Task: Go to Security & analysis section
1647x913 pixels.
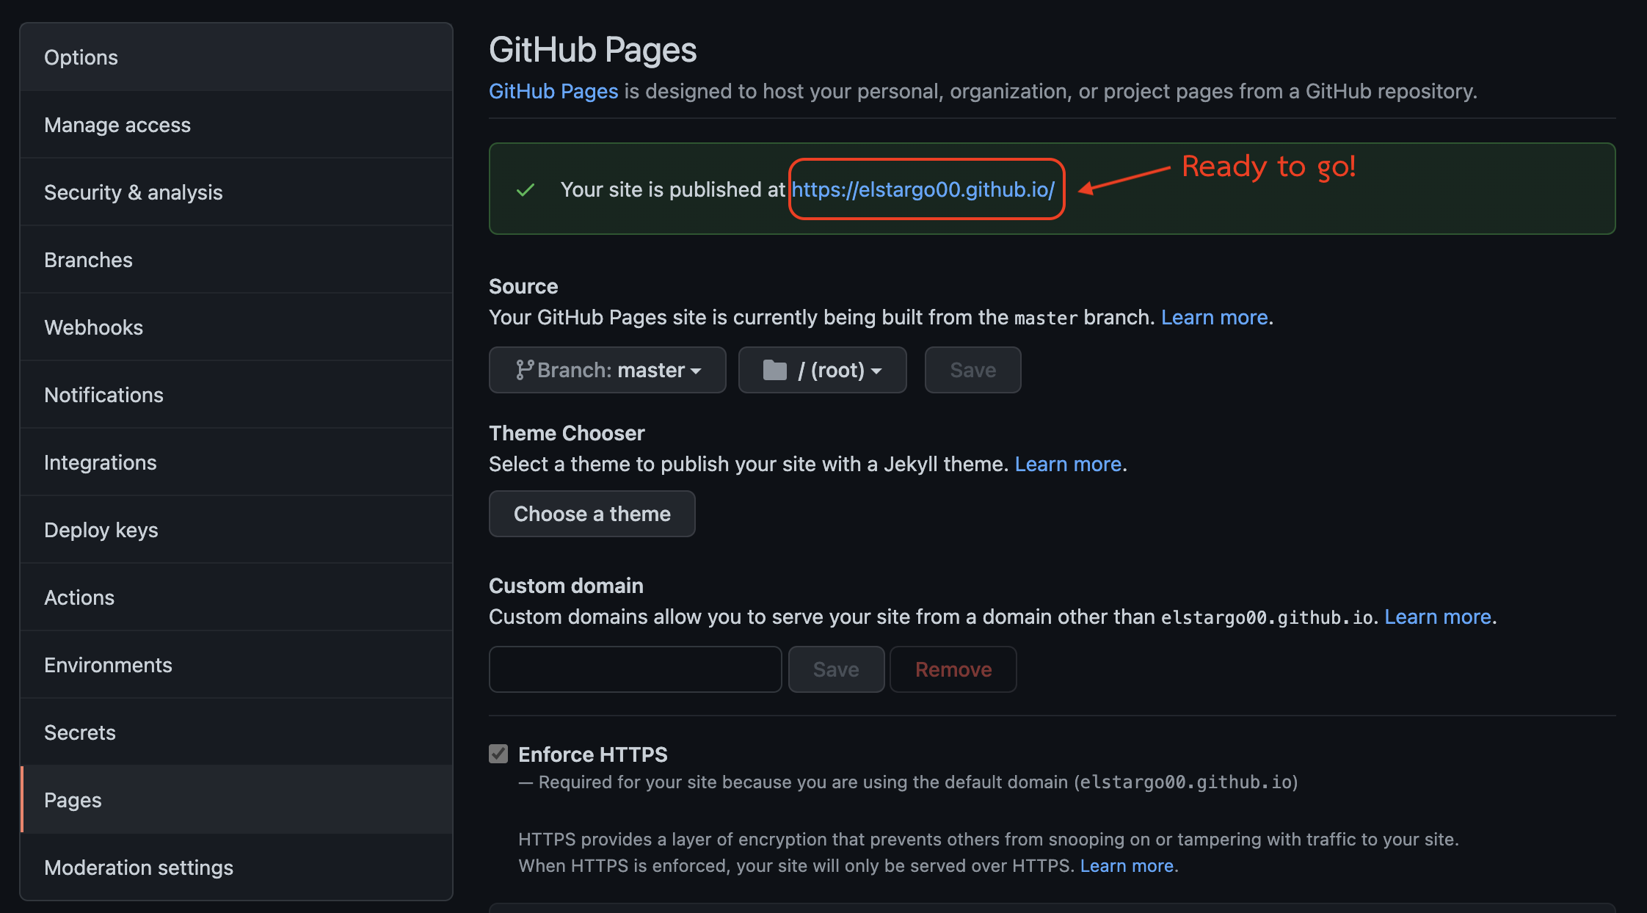Action: 133,192
